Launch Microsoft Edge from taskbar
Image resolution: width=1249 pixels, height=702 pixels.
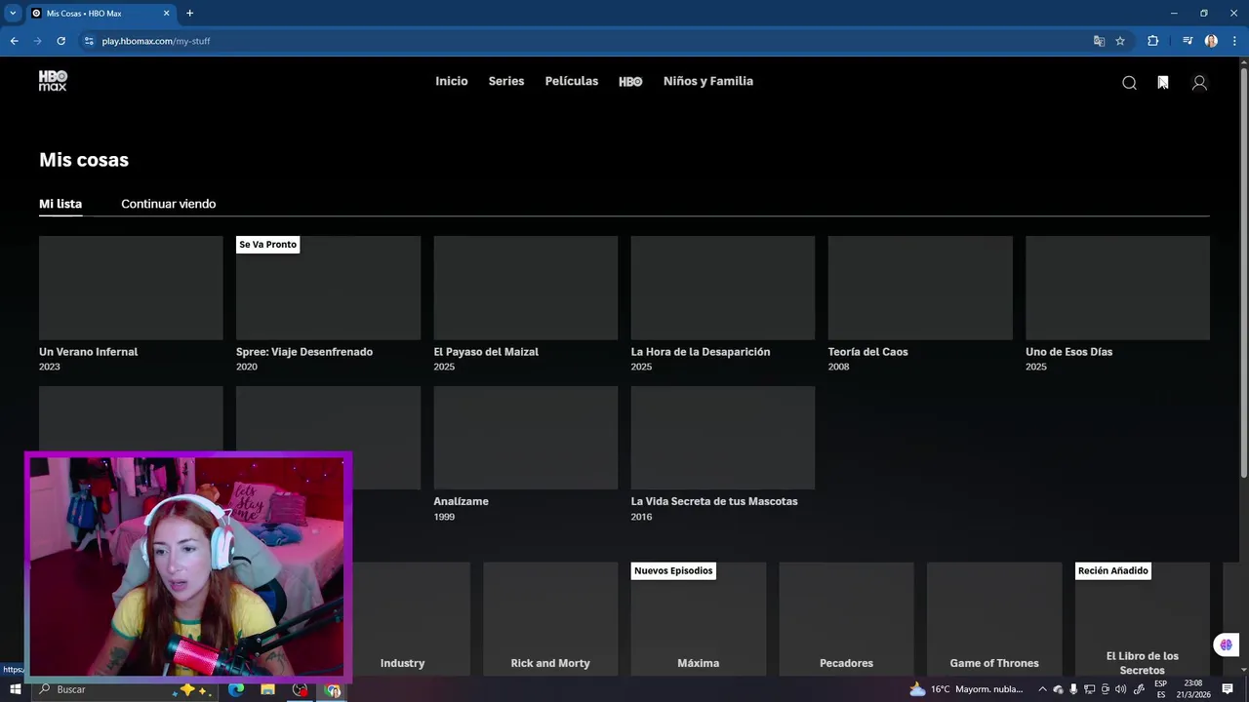point(236,689)
